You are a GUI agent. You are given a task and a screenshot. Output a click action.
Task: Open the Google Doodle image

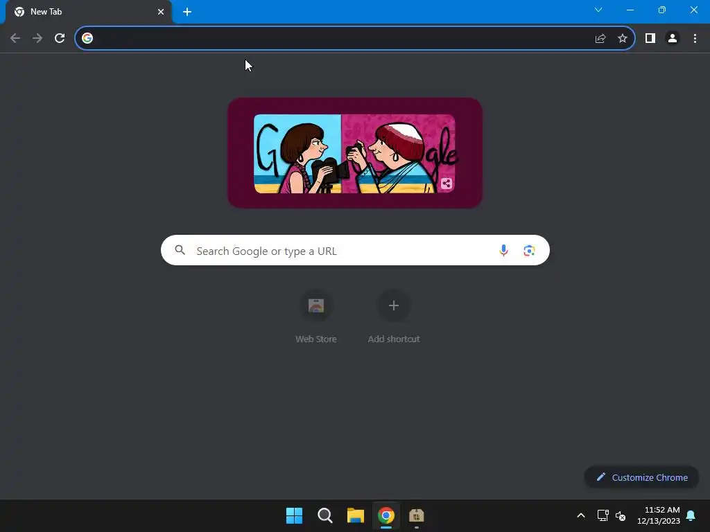pyautogui.click(x=354, y=154)
